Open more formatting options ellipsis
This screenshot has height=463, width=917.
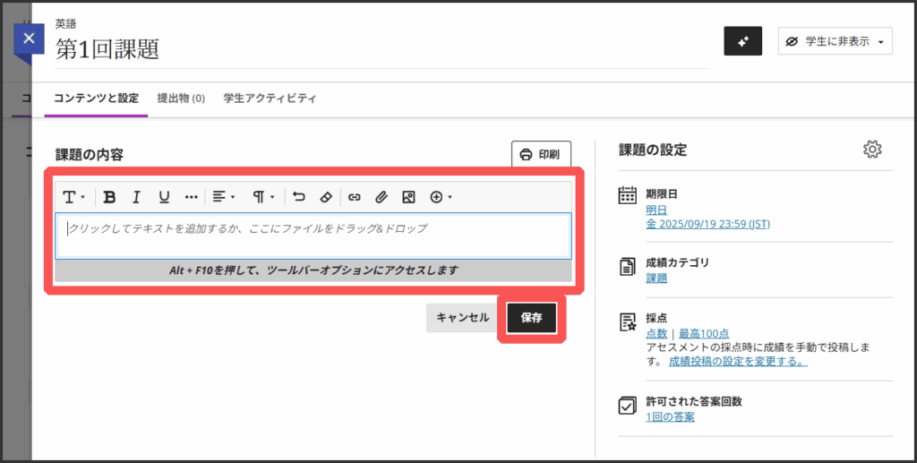[x=191, y=197]
